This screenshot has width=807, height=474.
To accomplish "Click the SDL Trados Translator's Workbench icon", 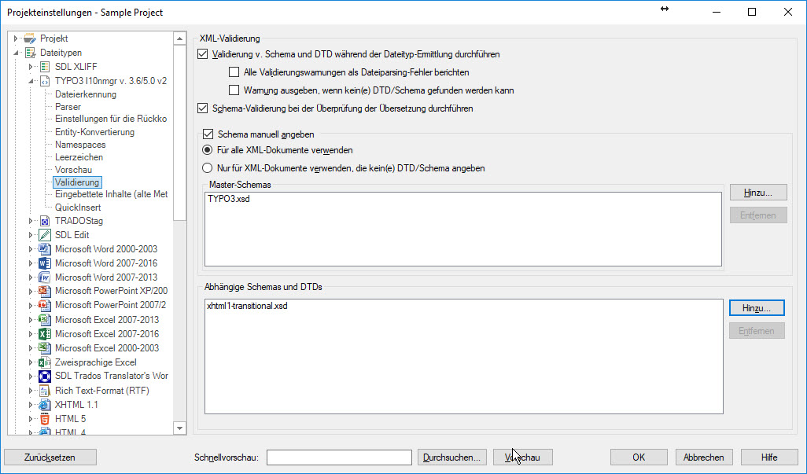I will 45,377.
